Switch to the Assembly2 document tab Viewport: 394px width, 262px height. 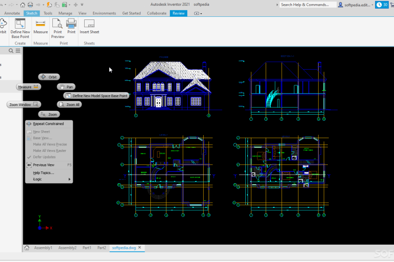(67, 248)
